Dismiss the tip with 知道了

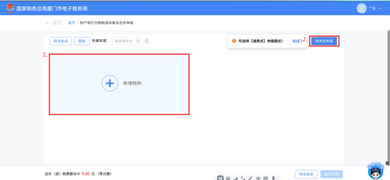297,41
